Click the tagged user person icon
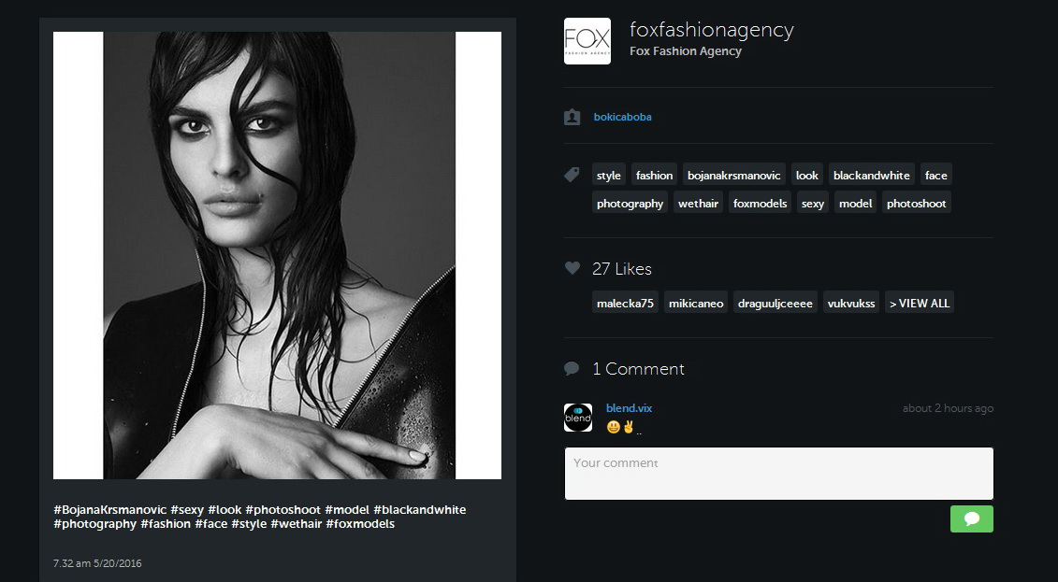Image resolution: width=1058 pixels, height=582 pixels. 572,117
